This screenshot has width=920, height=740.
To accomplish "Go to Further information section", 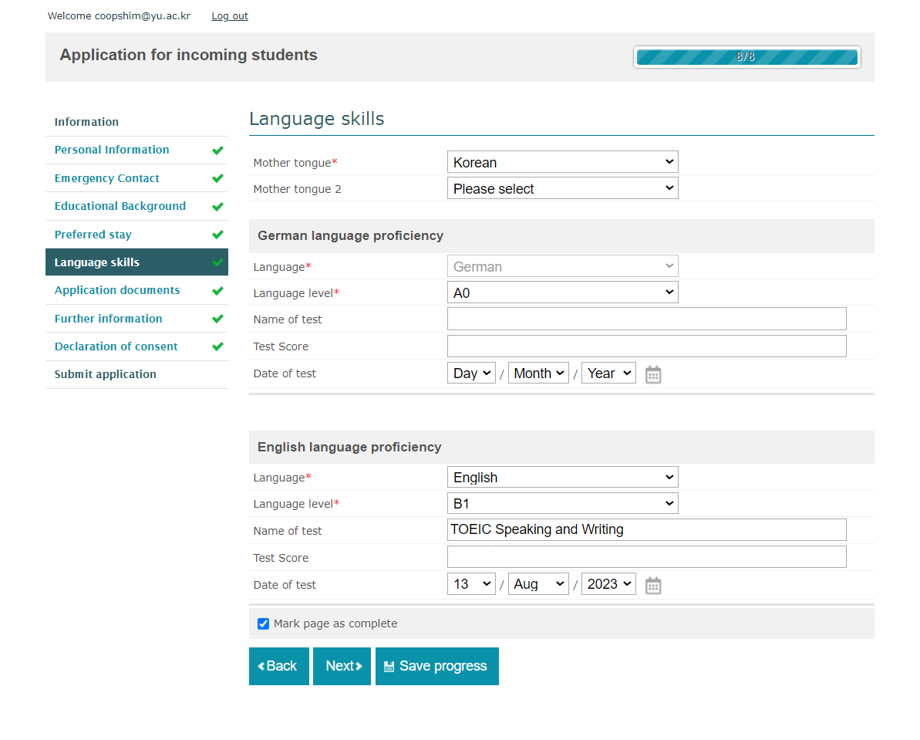I will coord(108,319).
